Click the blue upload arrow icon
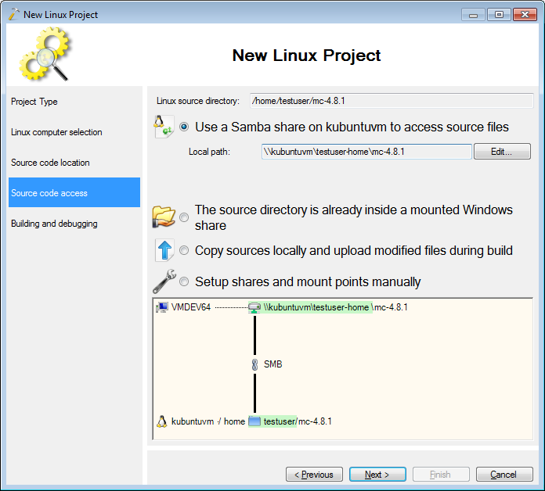 (164, 250)
